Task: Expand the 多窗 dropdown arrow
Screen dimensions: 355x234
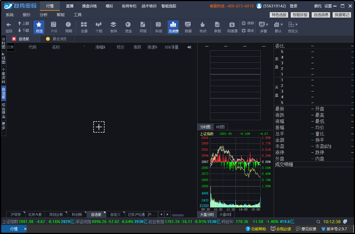Action: coord(267,25)
